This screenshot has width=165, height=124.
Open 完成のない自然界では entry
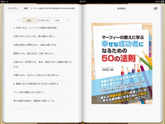point(43,64)
